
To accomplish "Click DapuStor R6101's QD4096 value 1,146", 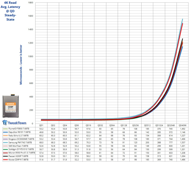I will [x=183, y=132].
